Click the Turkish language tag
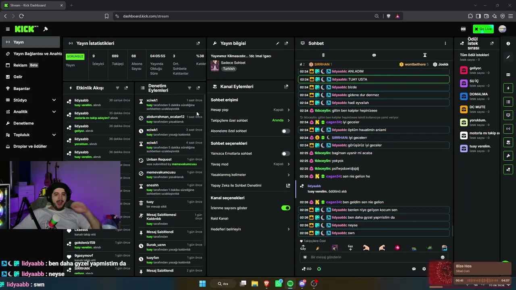516x290 pixels. [229, 68]
